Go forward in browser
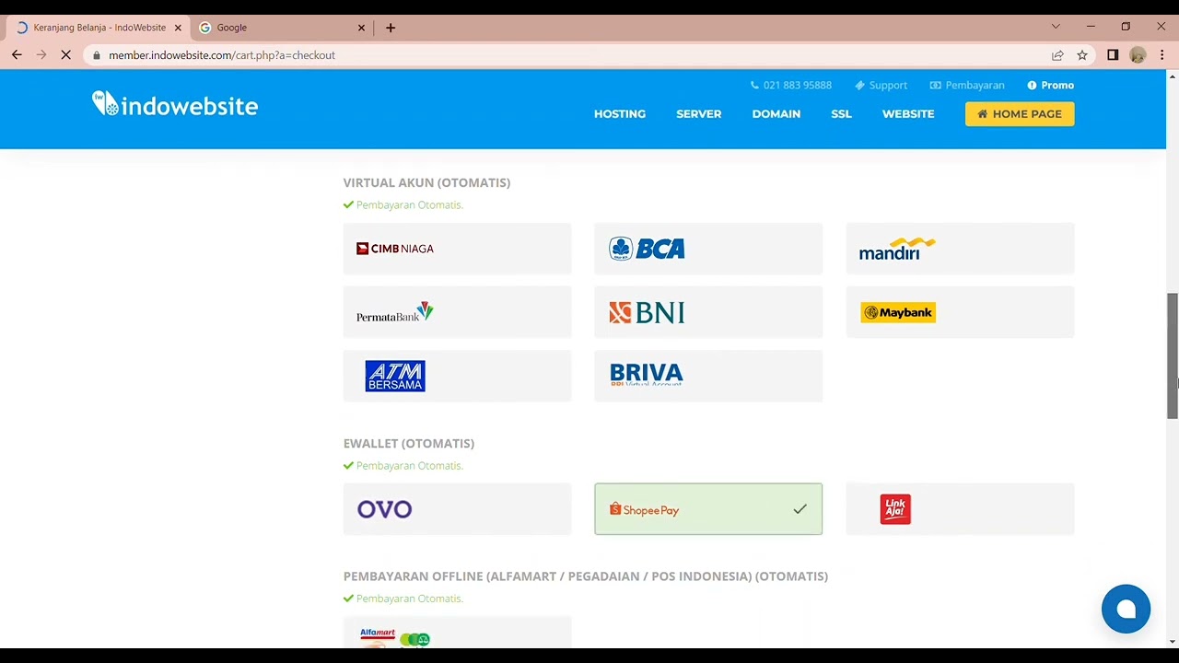 point(41,55)
